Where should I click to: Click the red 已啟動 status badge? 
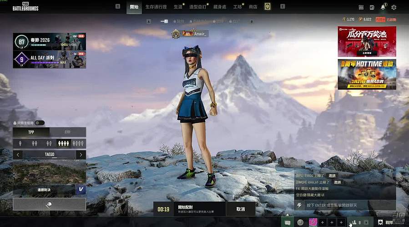386,20
